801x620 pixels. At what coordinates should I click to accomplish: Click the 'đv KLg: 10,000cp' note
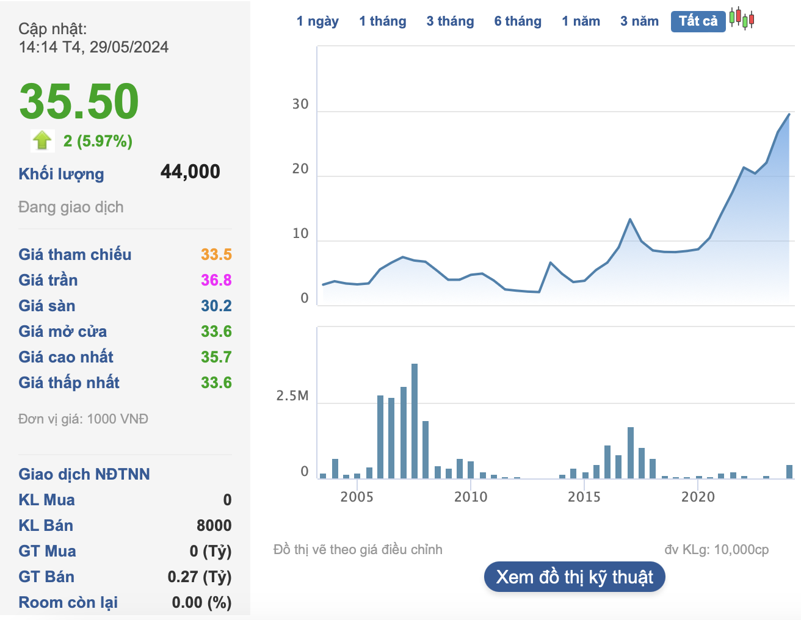tap(717, 550)
